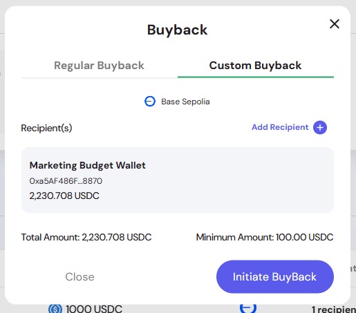Click the Base Sepolia network label
Image resolution: width=356 pixels, height=313 pixels.
click(x=185, y=102)
